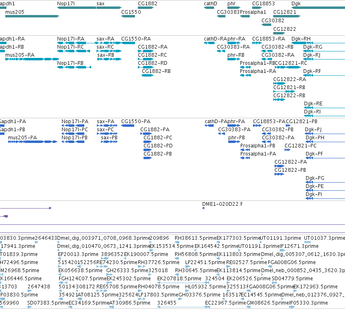Select the Prosalpha1-RA transcript label
Viewport: 345px width, 309px height.
[x=258, y=71]
